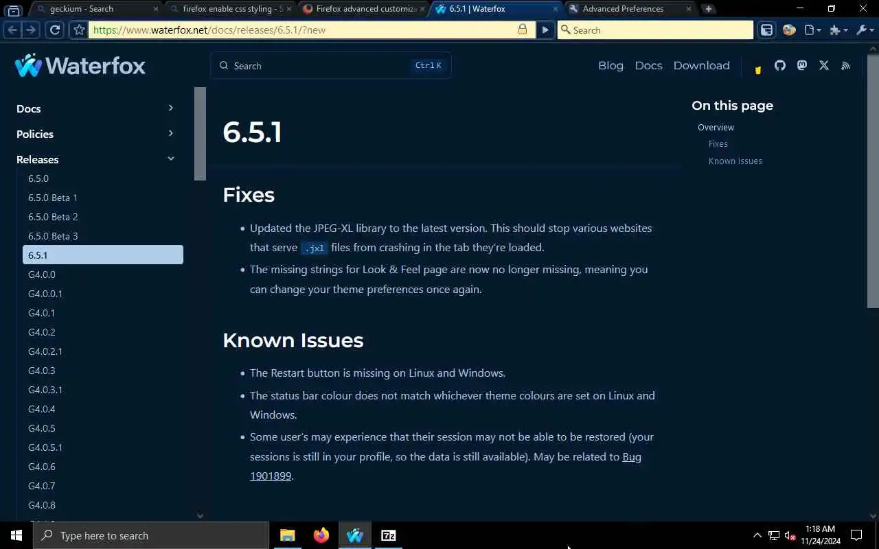Expand the Policies sidebar section chevron
Image resolution: width=879 pixels, height=549 pixels.
(x=171, y=133)
